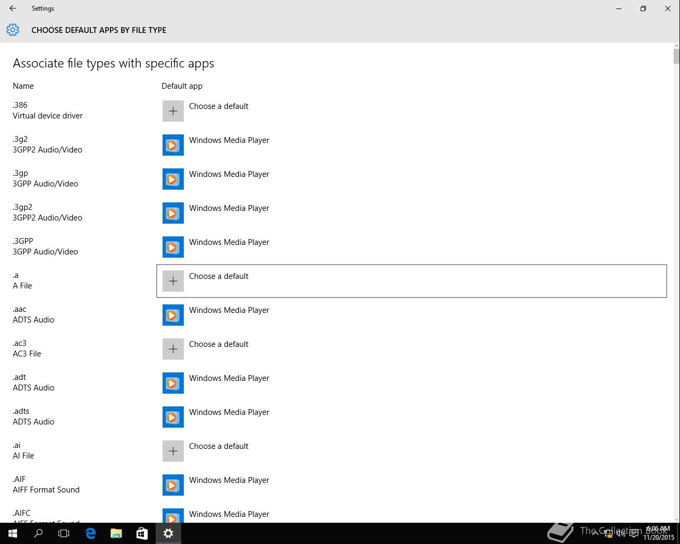Click the '.3g2' extension name
The height and width of the screenshot is (544, 680).
click(20, 139)
